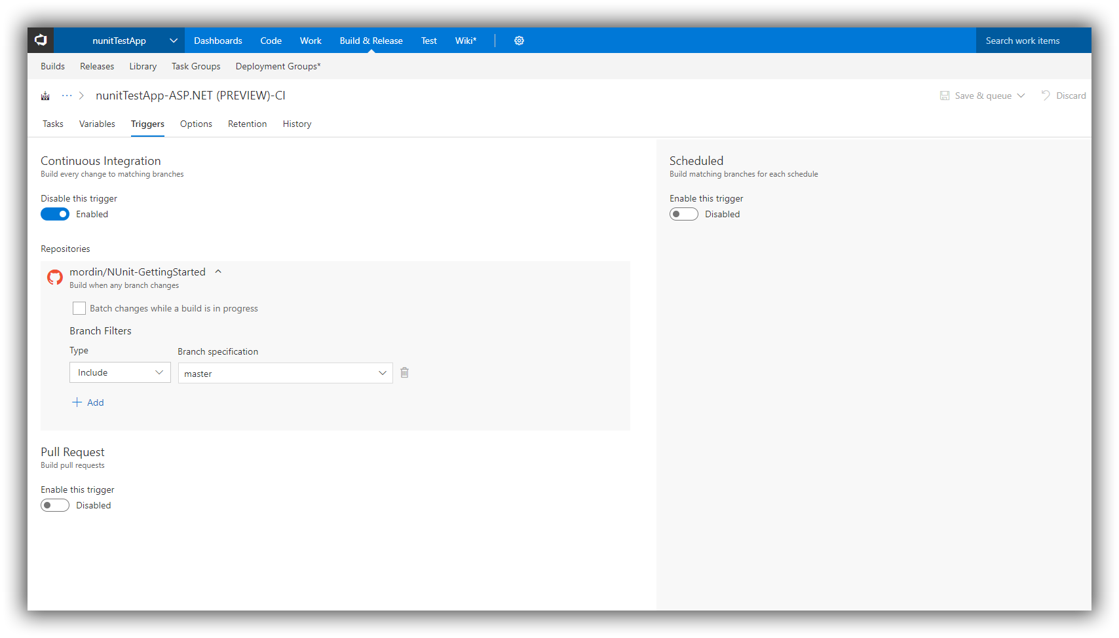Click 'Build when any branch changes' text
Viewport: 1119px width, 638px height.
(124, 285)
